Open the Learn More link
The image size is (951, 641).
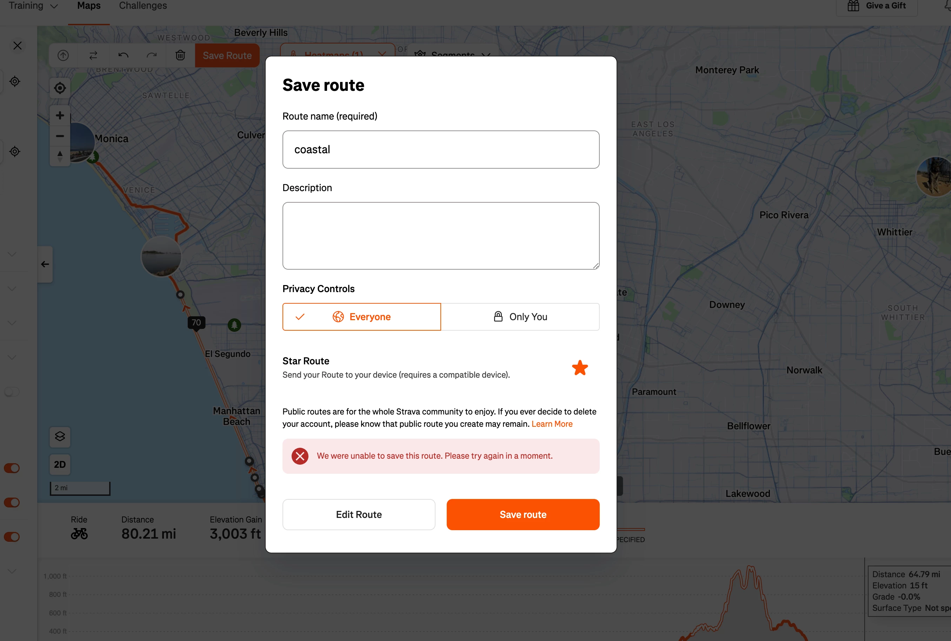tap(552, 424)
